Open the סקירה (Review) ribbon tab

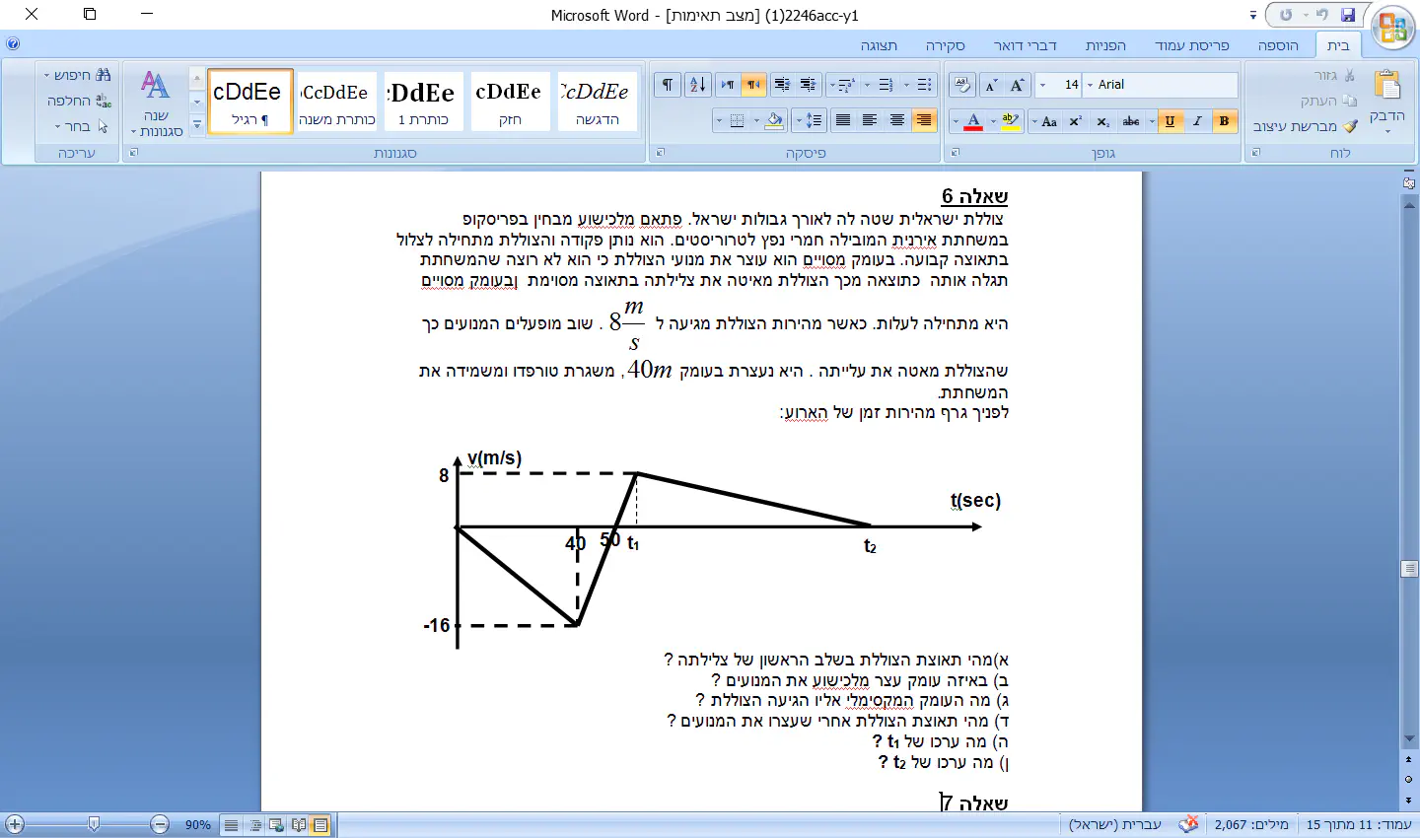pyautogui.click(x=945, y=45)
